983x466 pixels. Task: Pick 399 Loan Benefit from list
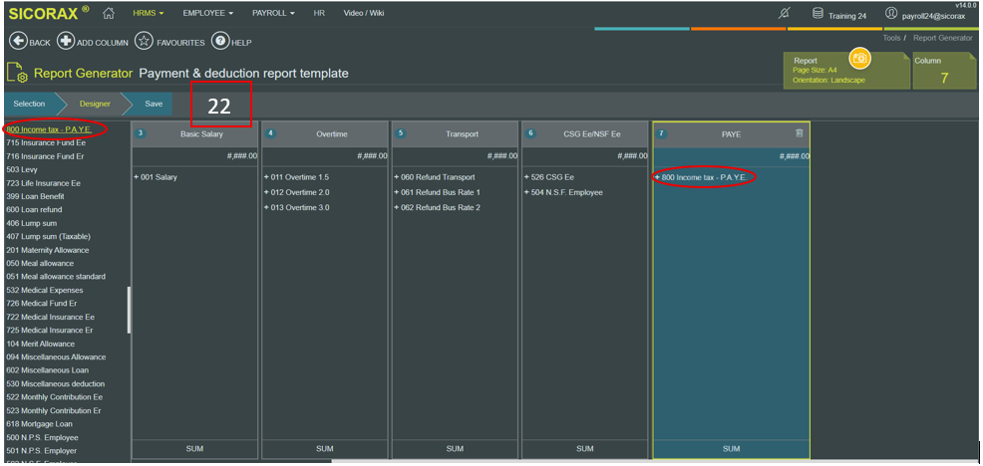coord(35,197)
